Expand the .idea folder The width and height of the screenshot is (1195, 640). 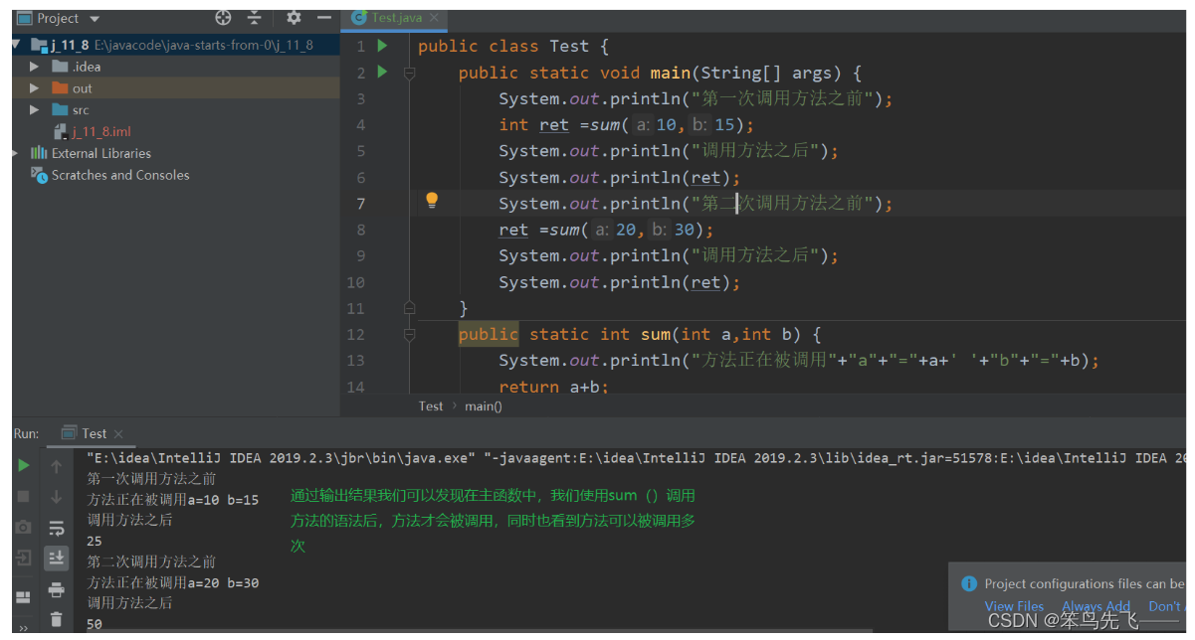(x=35, y=67)
